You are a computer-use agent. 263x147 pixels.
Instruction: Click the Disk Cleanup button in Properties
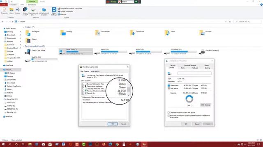click(x=205, y=105)
